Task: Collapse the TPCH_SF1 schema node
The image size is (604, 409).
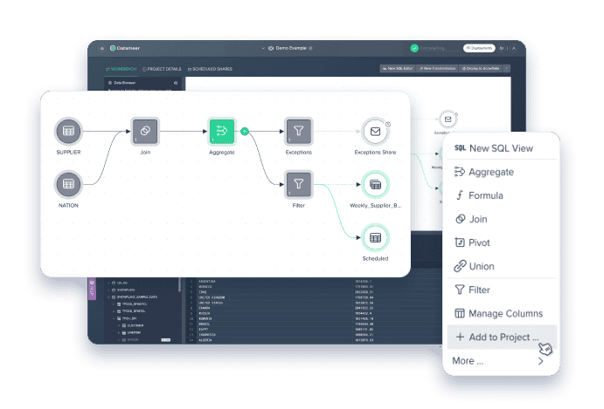Action: click(x=114, y=318)
